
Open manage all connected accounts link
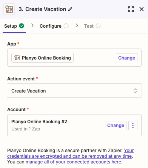[x=73, y=162]
